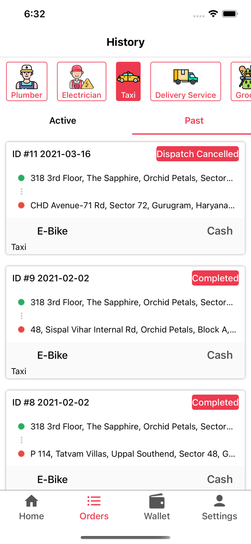Screen dimensions: 251x544
Task: Open the Delivery Service truck category
Action: click(x=185, y=77)
